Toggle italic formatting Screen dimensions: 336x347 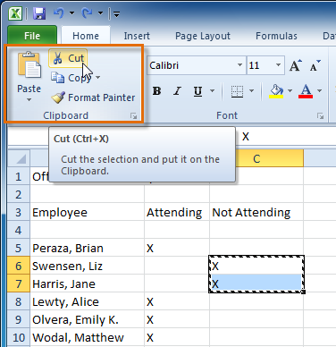coord(178,90)
